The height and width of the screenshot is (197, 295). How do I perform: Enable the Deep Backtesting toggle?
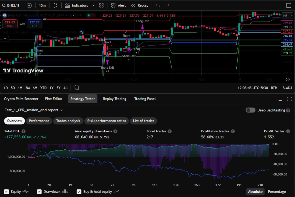tap(250, 110)
